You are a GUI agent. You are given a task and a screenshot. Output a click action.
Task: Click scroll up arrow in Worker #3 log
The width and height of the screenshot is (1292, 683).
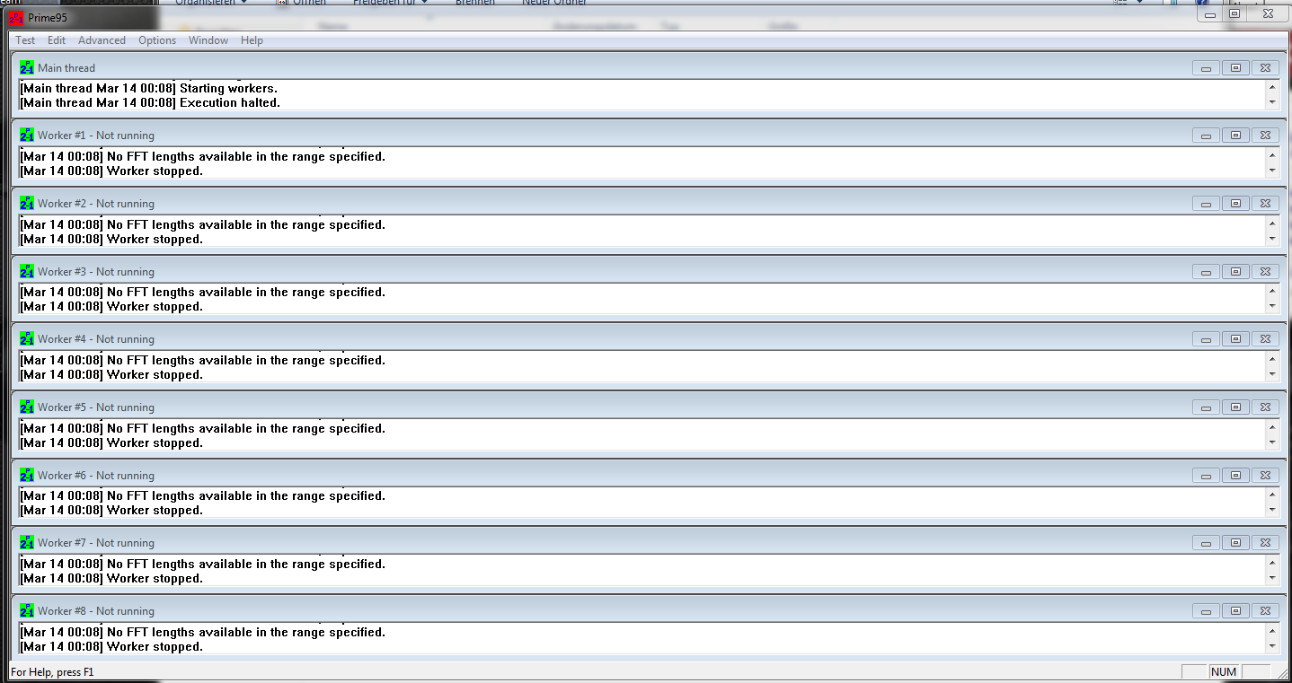1272,291
